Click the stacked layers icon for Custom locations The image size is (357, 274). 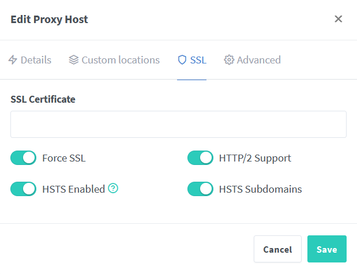(x=73, y=60)
